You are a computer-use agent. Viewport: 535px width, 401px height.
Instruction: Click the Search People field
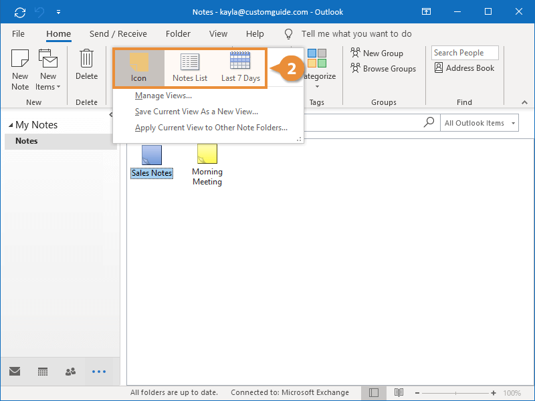pyautogui.click(x=465, y=53)
